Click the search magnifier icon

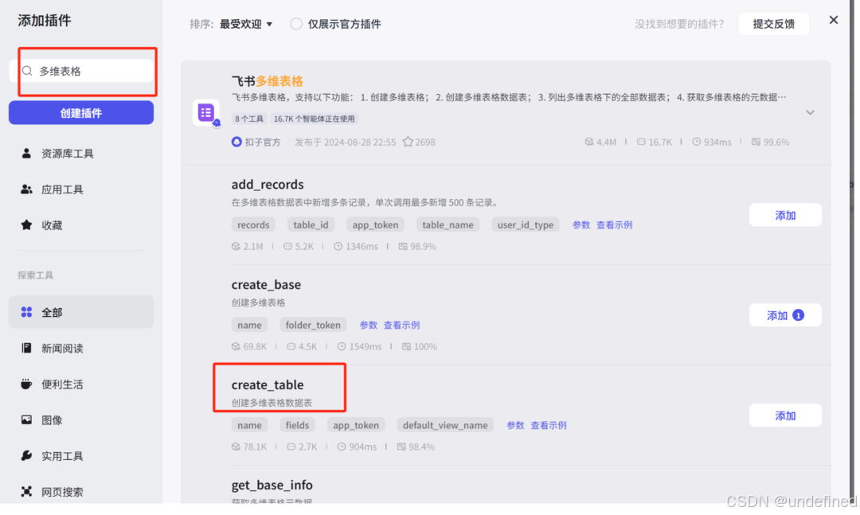point(27,71)
